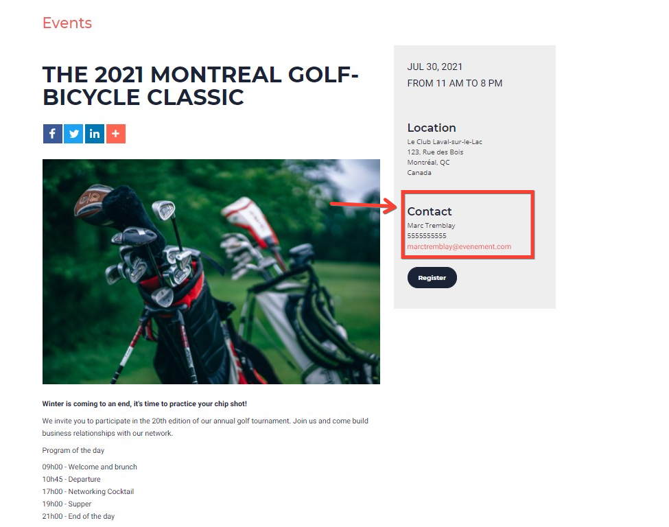
Task: Click the event time 11 AM to 8 PM
Action: 454,84
